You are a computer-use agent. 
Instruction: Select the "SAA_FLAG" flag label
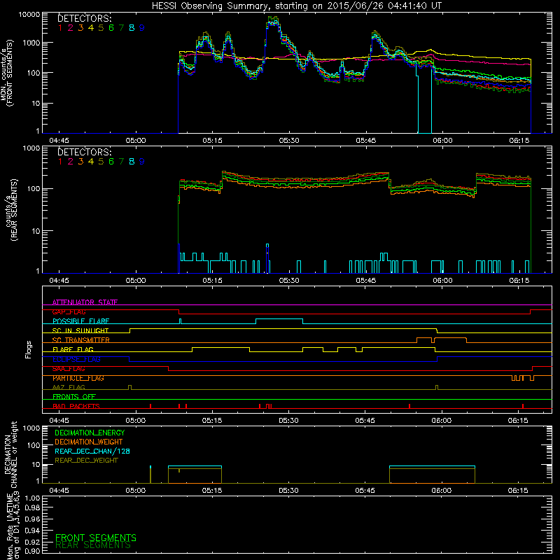(69, 369)
